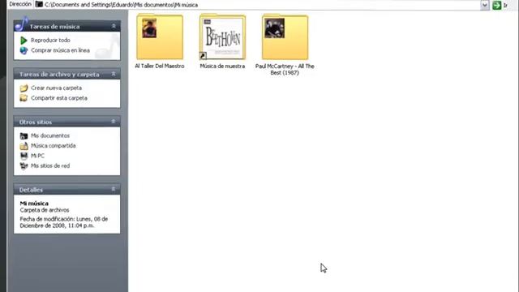This screenshot has height=292, width=519.
Task: Click the Paul McCartney - All The Best (1987) label
Action: 285,70
